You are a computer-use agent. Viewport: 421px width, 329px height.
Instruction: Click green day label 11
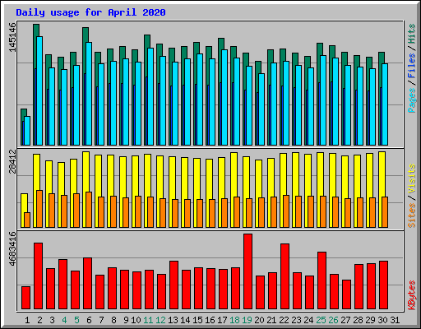click(x=148, y=320)
